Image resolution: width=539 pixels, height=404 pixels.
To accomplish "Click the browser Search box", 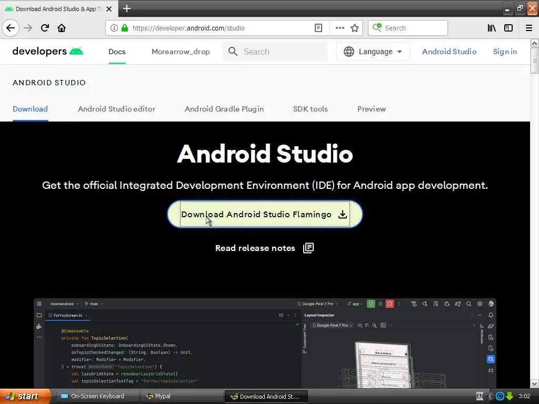I will tap(408, 28).
